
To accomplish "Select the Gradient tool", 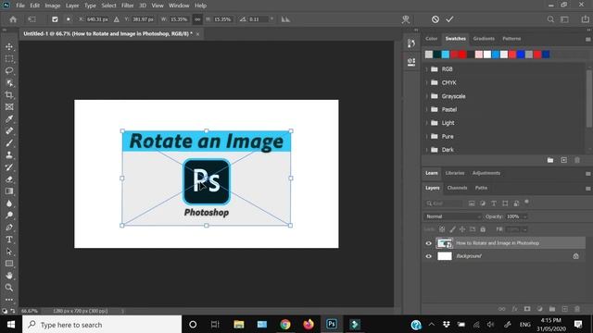I will tap(9, 191).
